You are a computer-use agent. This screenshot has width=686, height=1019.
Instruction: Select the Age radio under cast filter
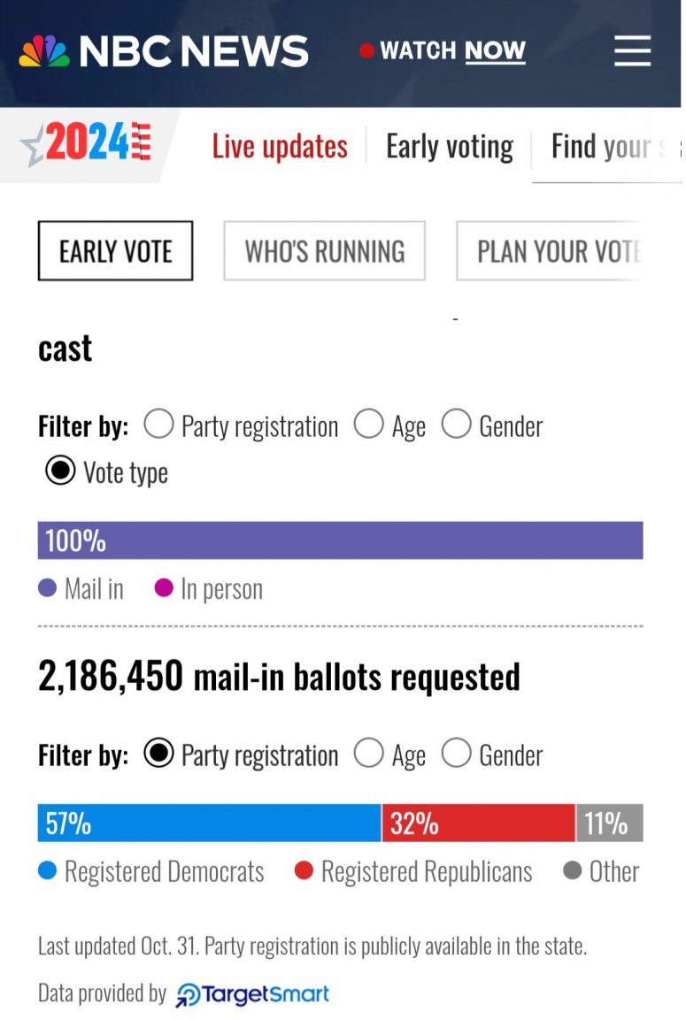369,425
